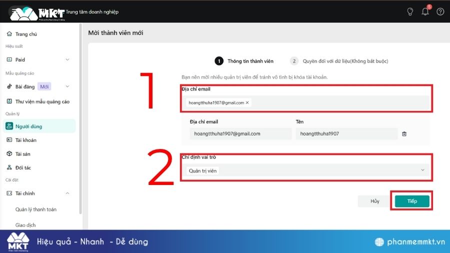Image resolution: width=450 pixels, height=253 pixels.
Task: Collapse the Tài chính section chevron
Action: click(x=67, y=193)
